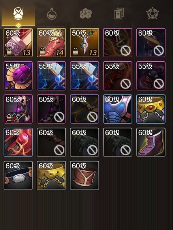Select the purple ladybug staff item

point(18,76)
